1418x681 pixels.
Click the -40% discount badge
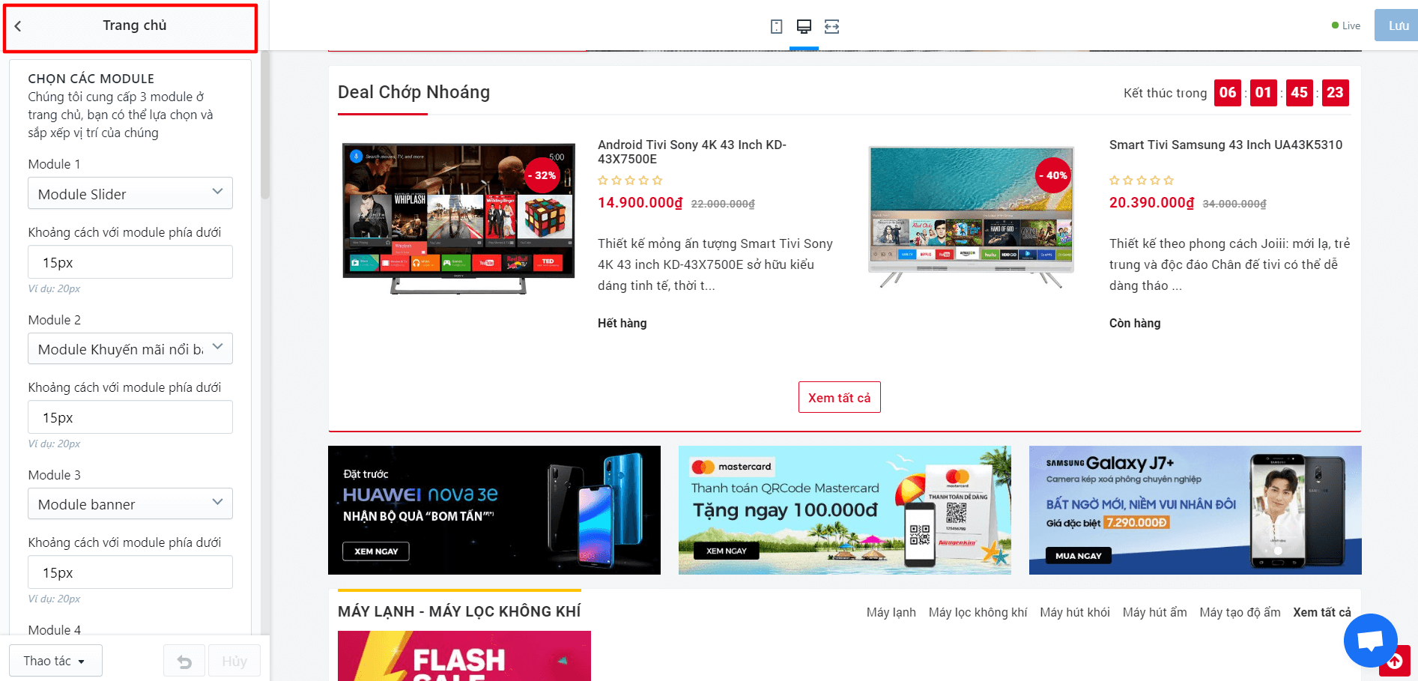click(1055, 175)
